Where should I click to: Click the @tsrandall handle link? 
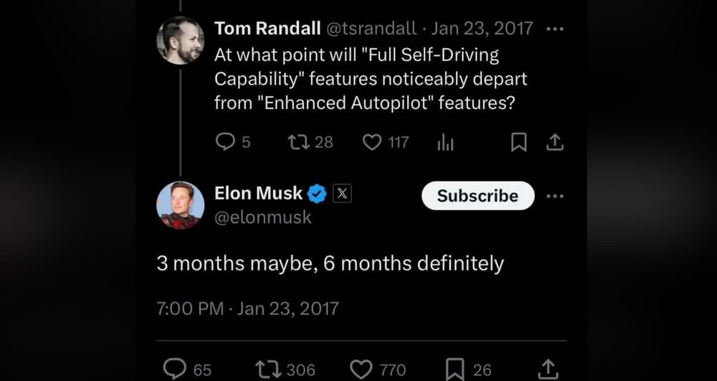(x=371, y=29)
